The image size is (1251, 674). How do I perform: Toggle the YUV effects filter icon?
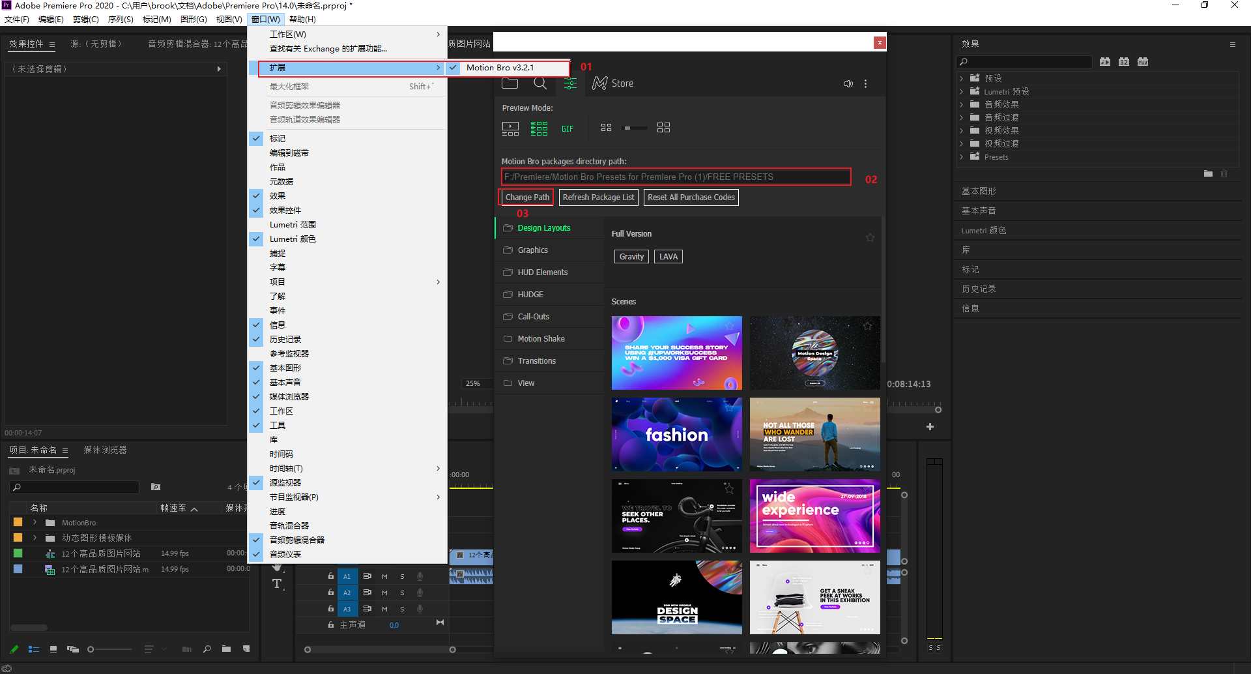pos(1142,62)
